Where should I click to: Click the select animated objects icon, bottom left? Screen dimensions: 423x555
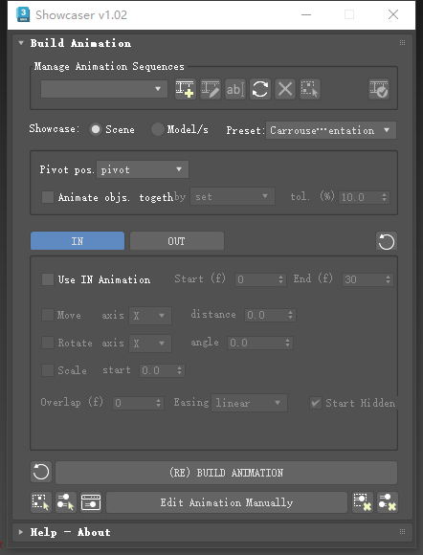[41, 502]
